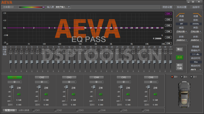Viewport: 204px width, 114px height.
Task: Open the low-pass filter type dropdown
Action: point(196,31)
